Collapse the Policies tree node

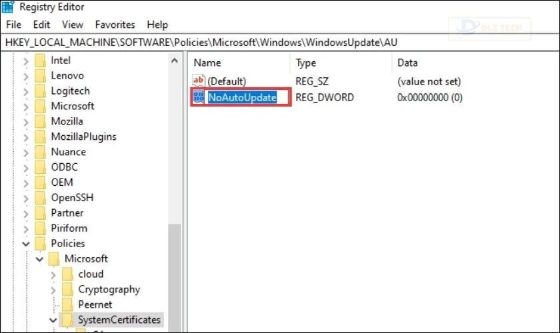click(25, 244)
